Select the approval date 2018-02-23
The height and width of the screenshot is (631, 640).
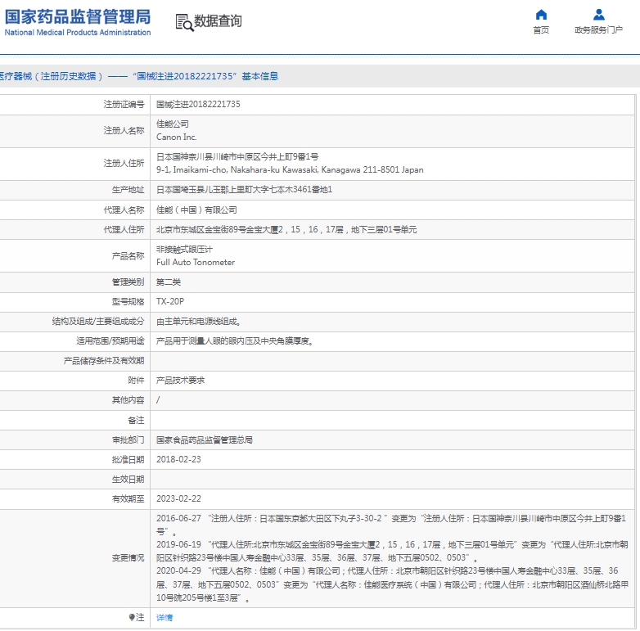[178, 459]
